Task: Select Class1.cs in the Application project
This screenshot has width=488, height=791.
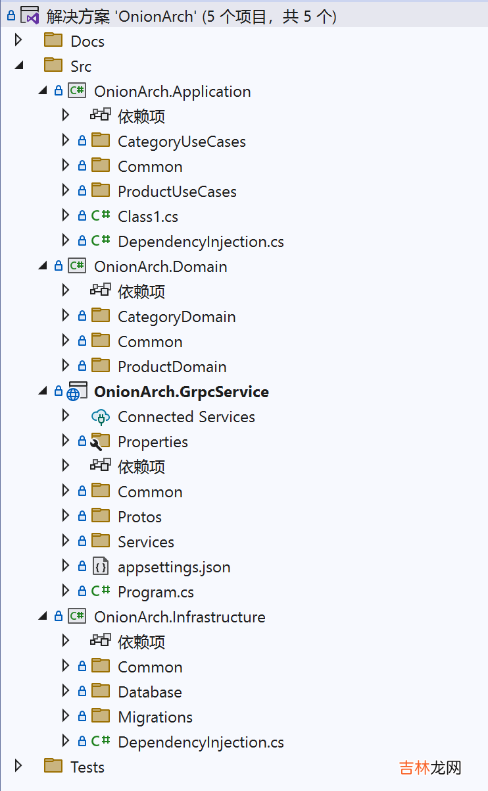Action: tap(148, 217)
